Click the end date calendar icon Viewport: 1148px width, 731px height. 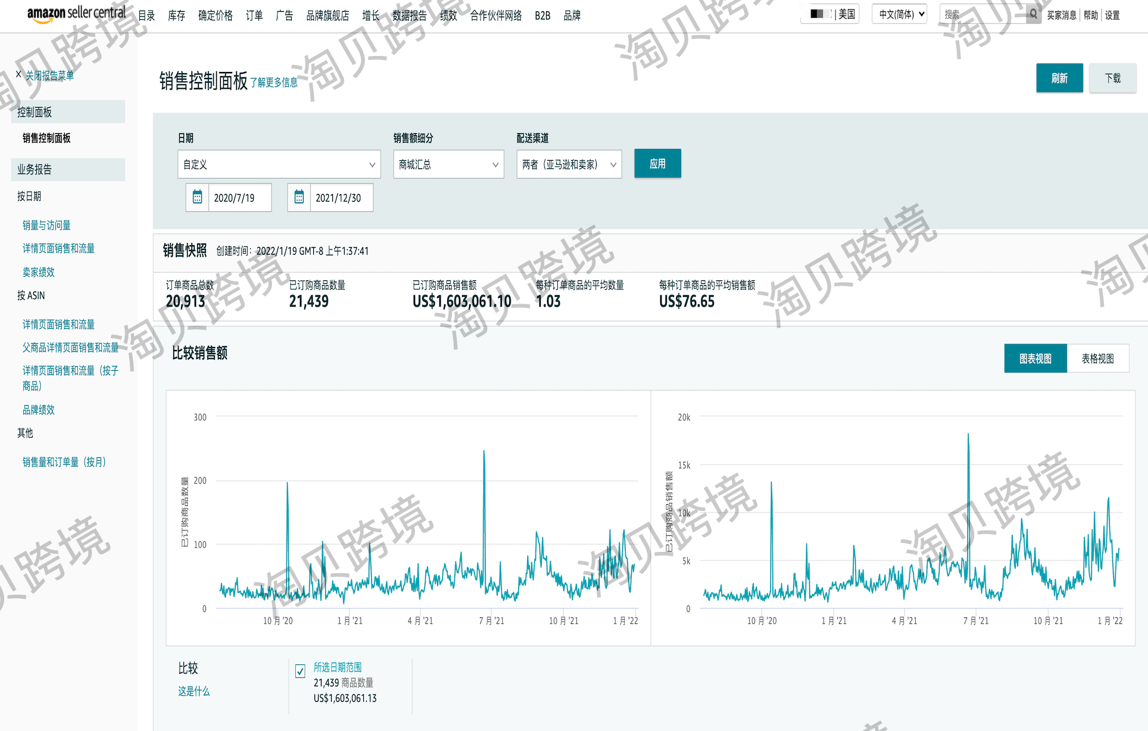tap(299, 198)
